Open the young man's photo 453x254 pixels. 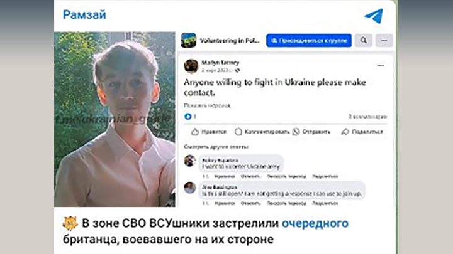tap(116, 119)
